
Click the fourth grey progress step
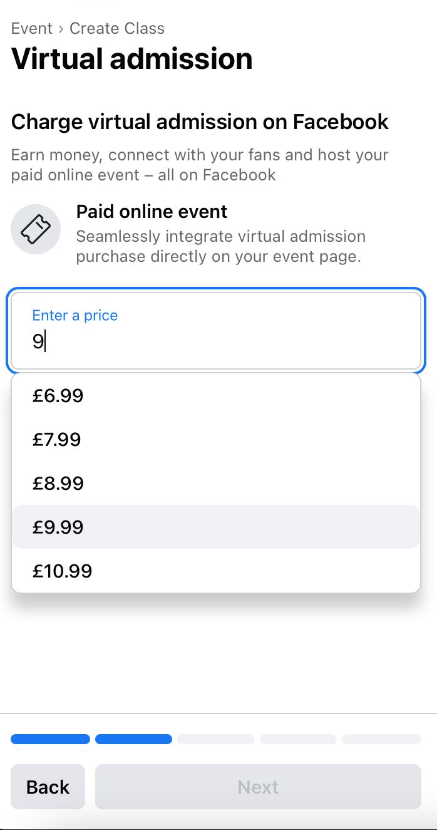[298, 739]
